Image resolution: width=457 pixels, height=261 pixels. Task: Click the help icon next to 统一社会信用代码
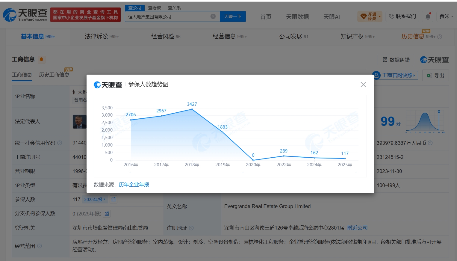coord(60,143)
